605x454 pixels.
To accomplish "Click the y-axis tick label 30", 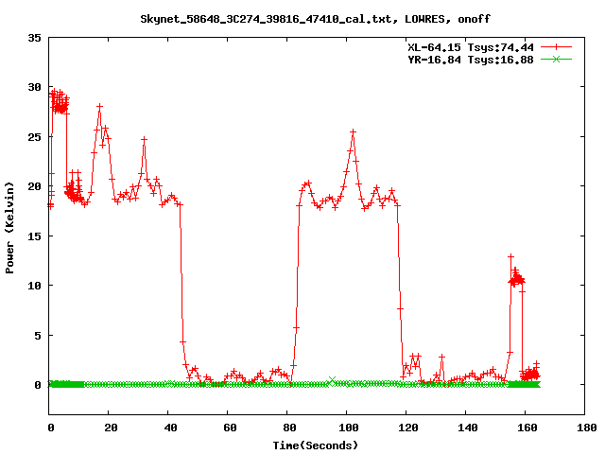I will [34, 87].
